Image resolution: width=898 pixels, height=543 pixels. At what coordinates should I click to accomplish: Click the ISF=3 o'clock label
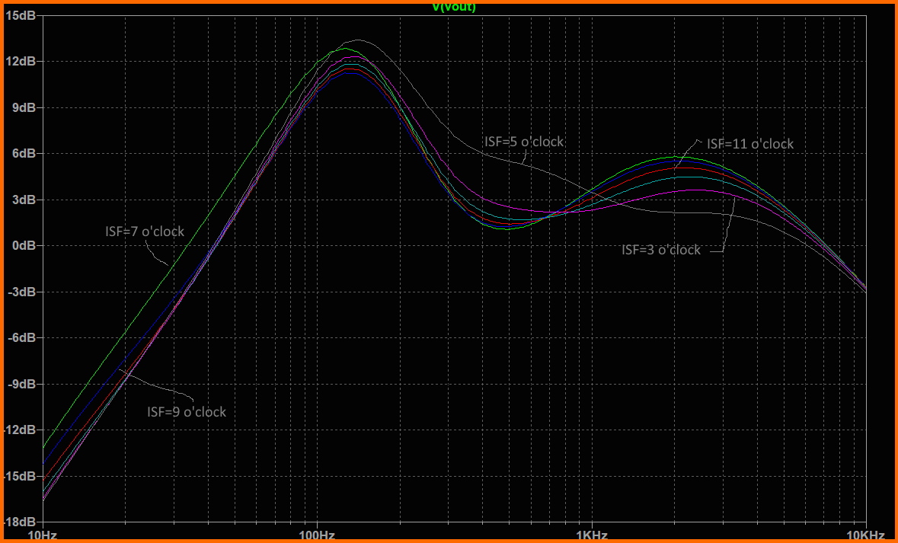click(660, 250)
